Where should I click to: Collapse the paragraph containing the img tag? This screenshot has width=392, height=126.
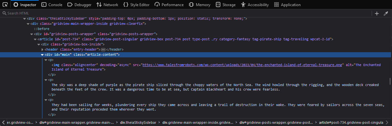[46, 60]
